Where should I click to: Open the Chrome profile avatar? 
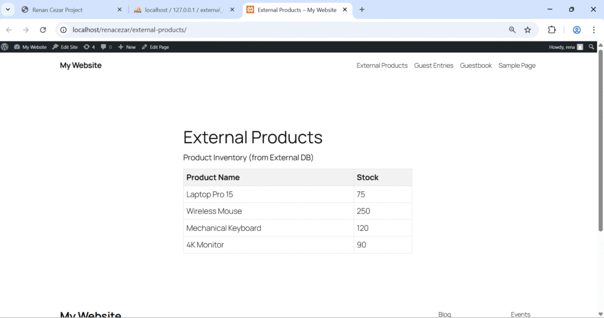[x=577, y=30]
